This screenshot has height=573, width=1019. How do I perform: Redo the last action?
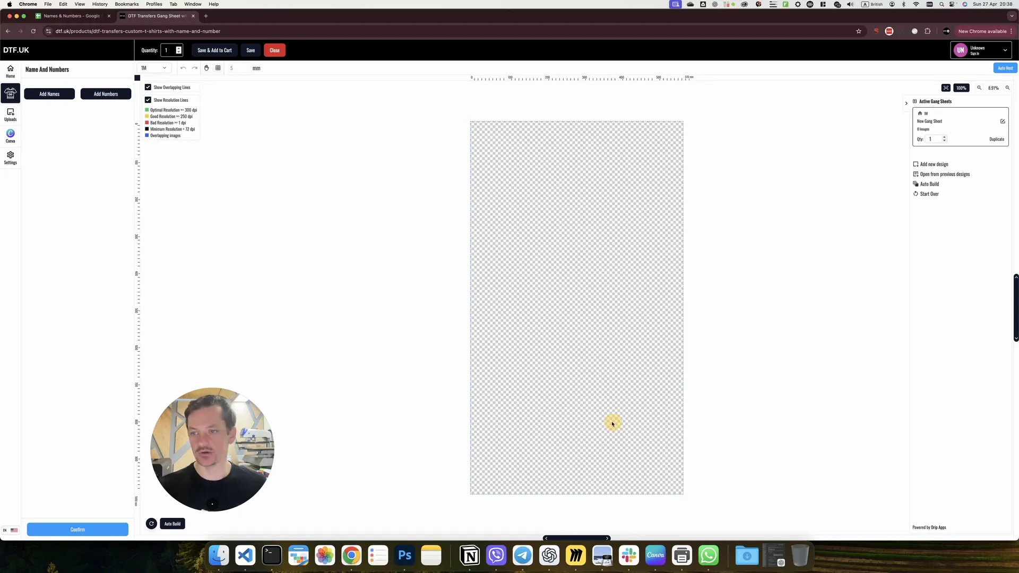point(195,68)
